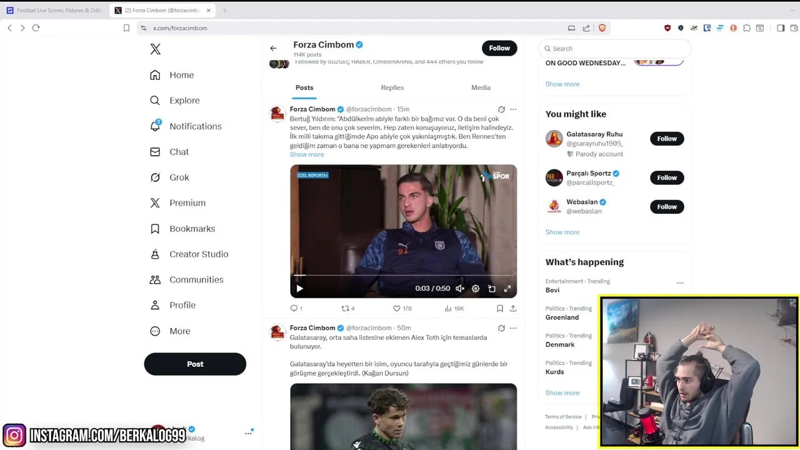Open three-dot menu on the 50m post
800x450 pixels.
coord(513,328)
